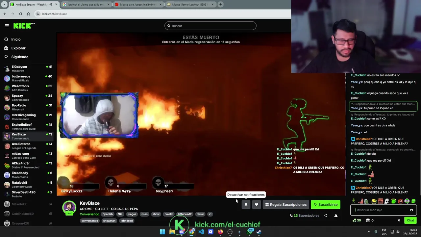Open Visual Studio Code from taskbar
421x237 pixels.
click(x=201, y=232)
